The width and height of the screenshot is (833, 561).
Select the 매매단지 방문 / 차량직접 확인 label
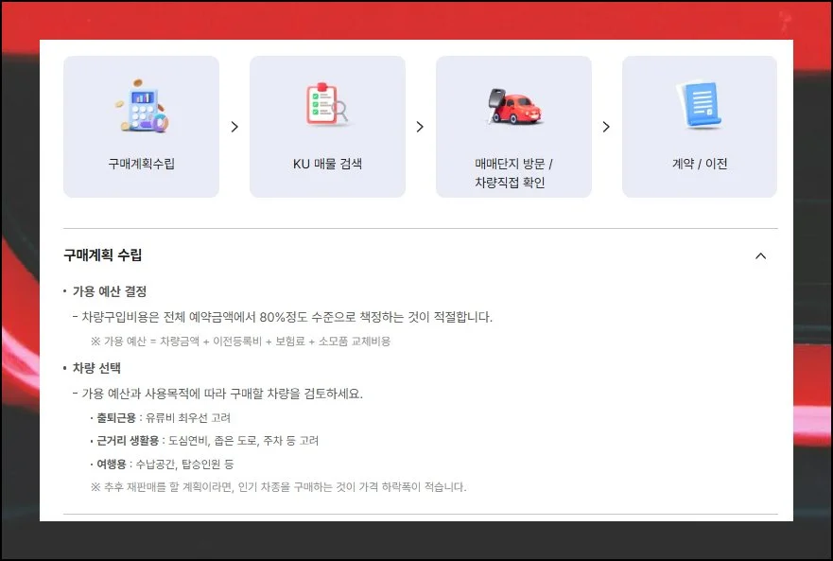(513, 172)
